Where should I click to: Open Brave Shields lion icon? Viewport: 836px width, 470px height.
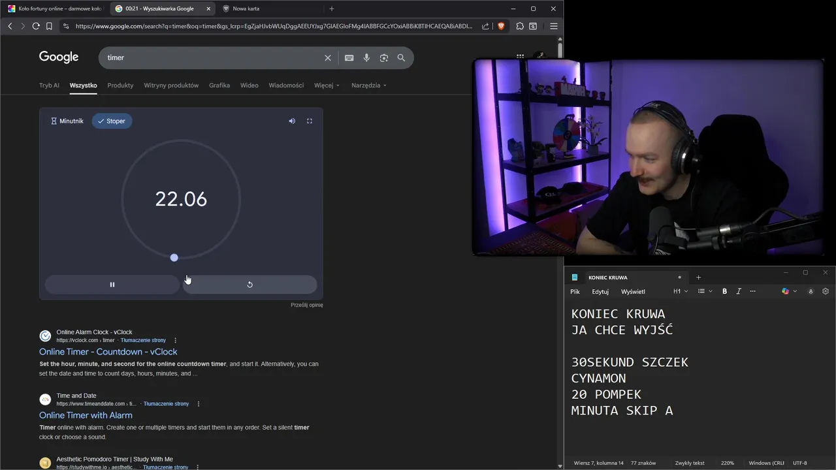pos(501,26)
